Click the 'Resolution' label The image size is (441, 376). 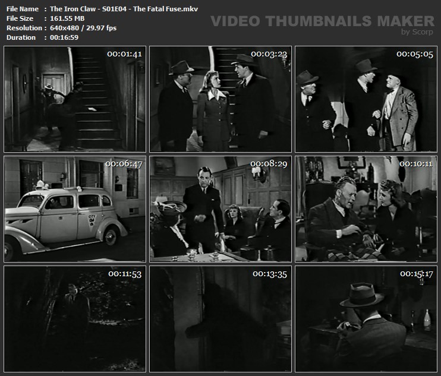[x=24, y=28]
